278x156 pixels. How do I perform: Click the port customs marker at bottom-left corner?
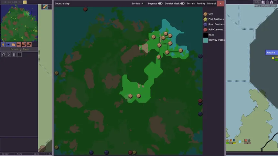[57, 147]
